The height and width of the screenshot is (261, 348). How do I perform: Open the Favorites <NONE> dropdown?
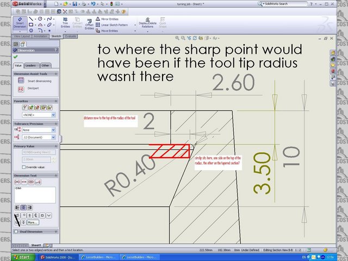pos(46,115)
